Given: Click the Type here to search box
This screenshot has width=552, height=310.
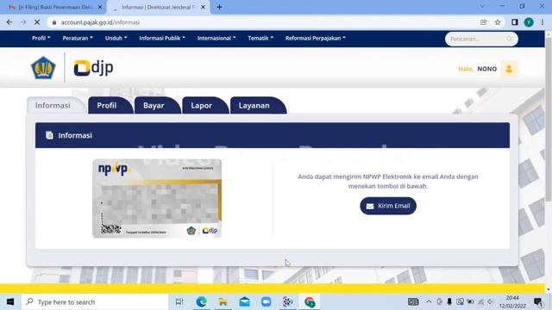Looking at the screenshot, I should (x=95, y=302).
